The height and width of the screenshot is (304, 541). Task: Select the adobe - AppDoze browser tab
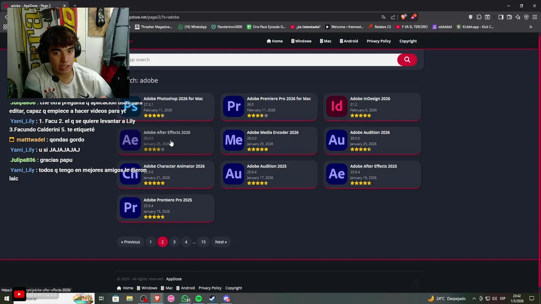[35, 5]
